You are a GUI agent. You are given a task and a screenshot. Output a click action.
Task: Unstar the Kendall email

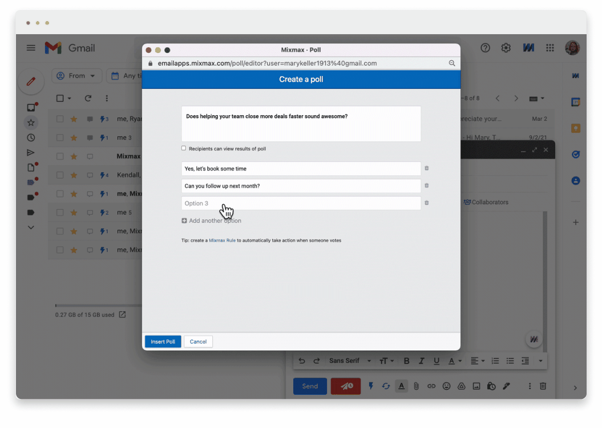pos(74,175)
